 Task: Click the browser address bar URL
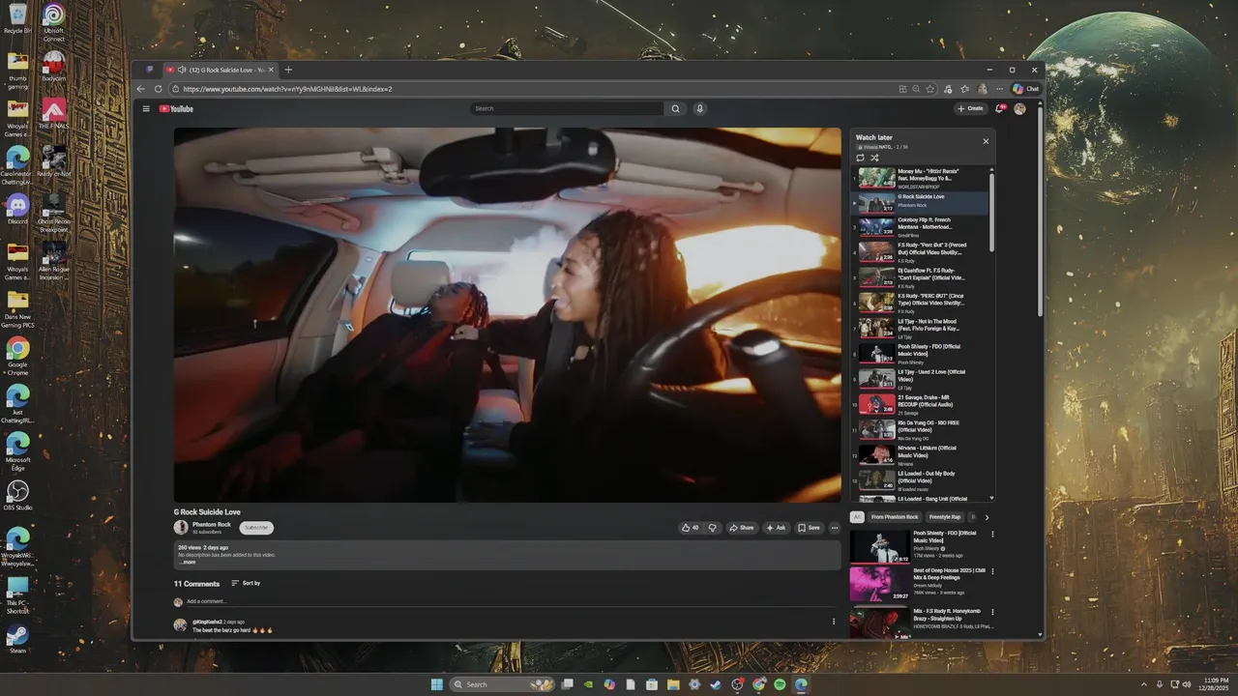coord(287,89)
